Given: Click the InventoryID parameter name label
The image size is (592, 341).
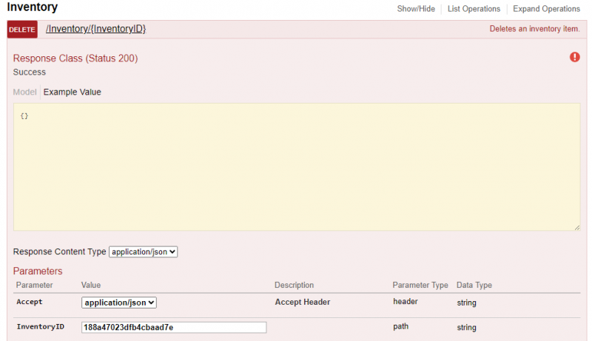Looking at the screenshot, I should (40, 327).
